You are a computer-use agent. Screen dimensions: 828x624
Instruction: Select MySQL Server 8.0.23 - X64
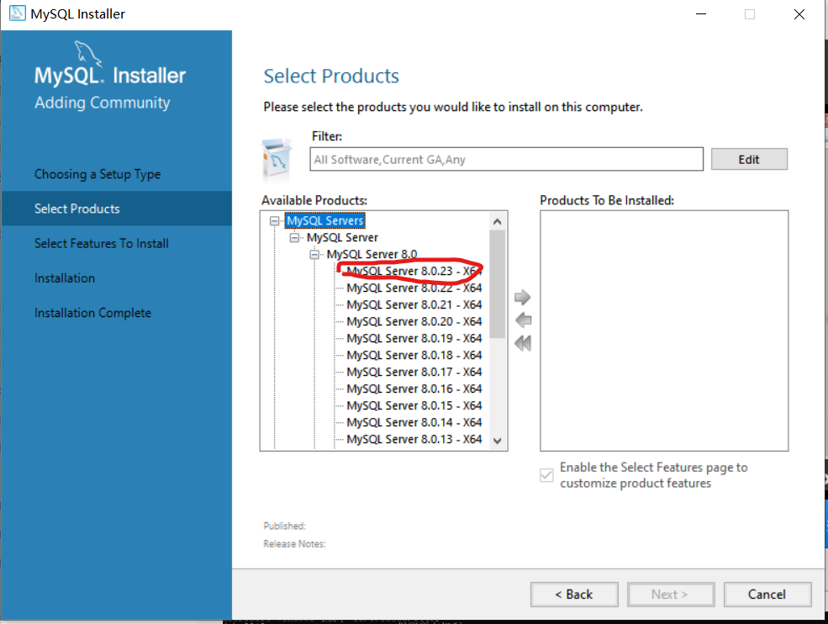(x=414, y=272)
